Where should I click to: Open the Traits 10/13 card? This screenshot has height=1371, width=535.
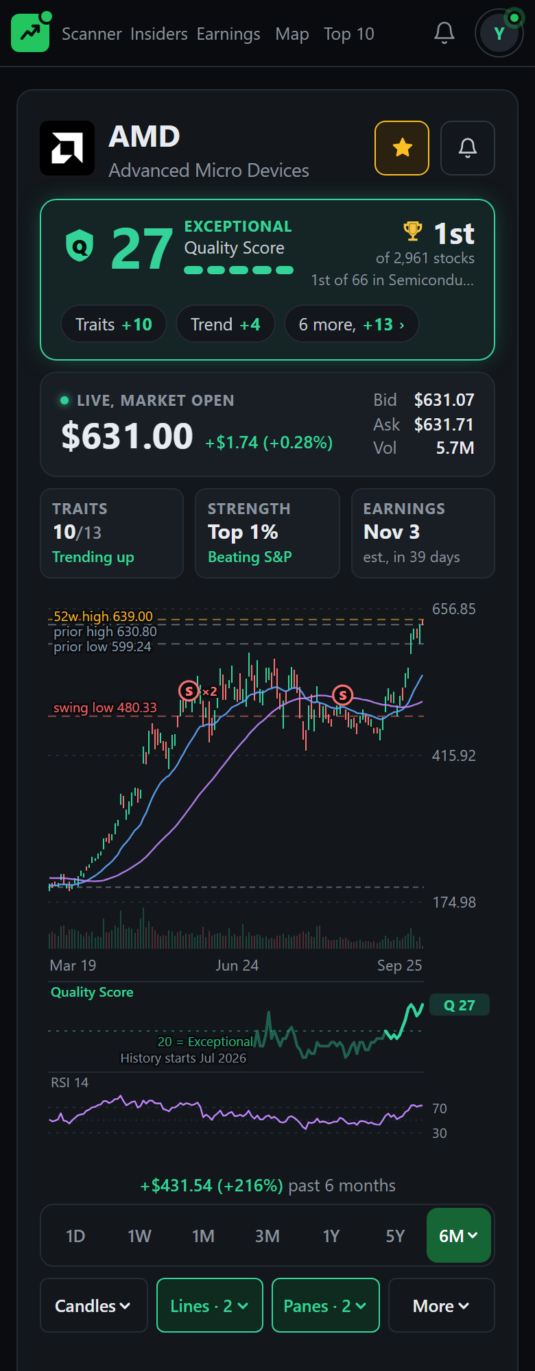(112, 533)
